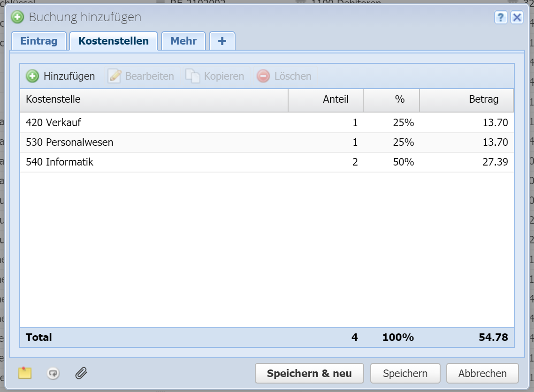
Task: Click the Speichern button
Action: click(x=405, y=374)
